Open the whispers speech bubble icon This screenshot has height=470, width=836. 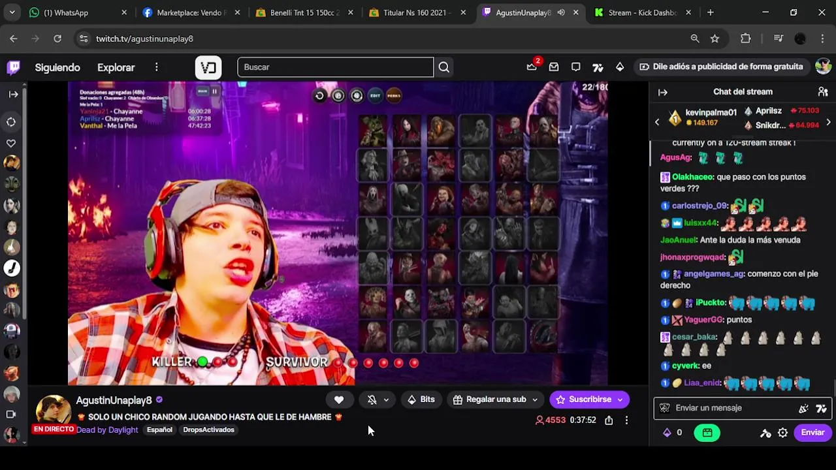[575, 67]
